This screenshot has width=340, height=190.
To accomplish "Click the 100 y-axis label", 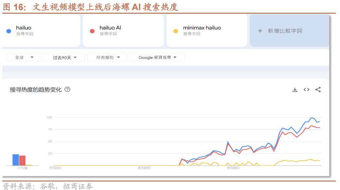I will coord(49,118).
